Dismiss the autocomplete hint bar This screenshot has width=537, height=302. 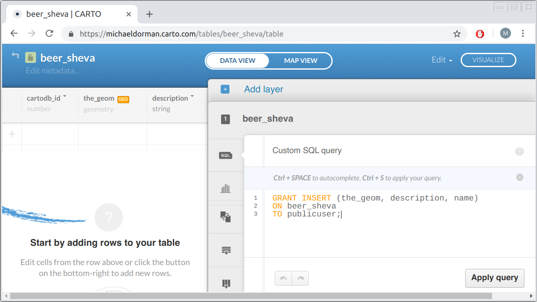point(520,177)
